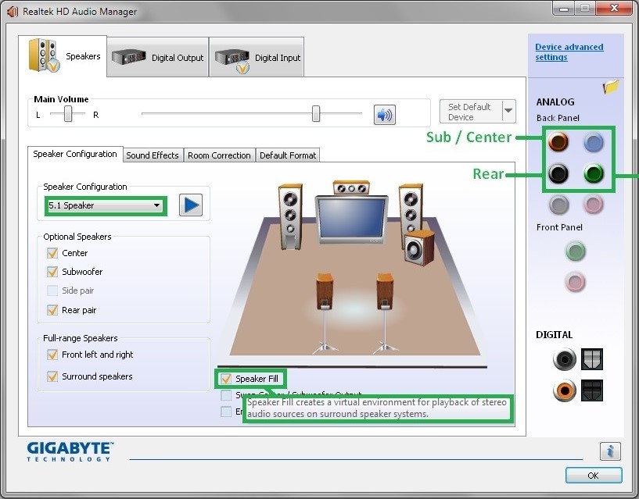The width and height of the screenshot is (639, 499).
Task: Switch to the Digital Input tab
Action: click(257, 57)
